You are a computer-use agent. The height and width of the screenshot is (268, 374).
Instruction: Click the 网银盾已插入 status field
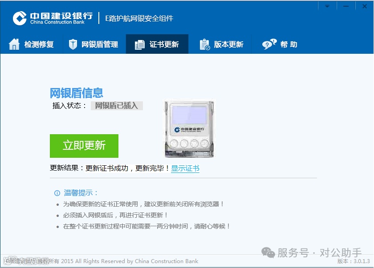coord(117,106)
